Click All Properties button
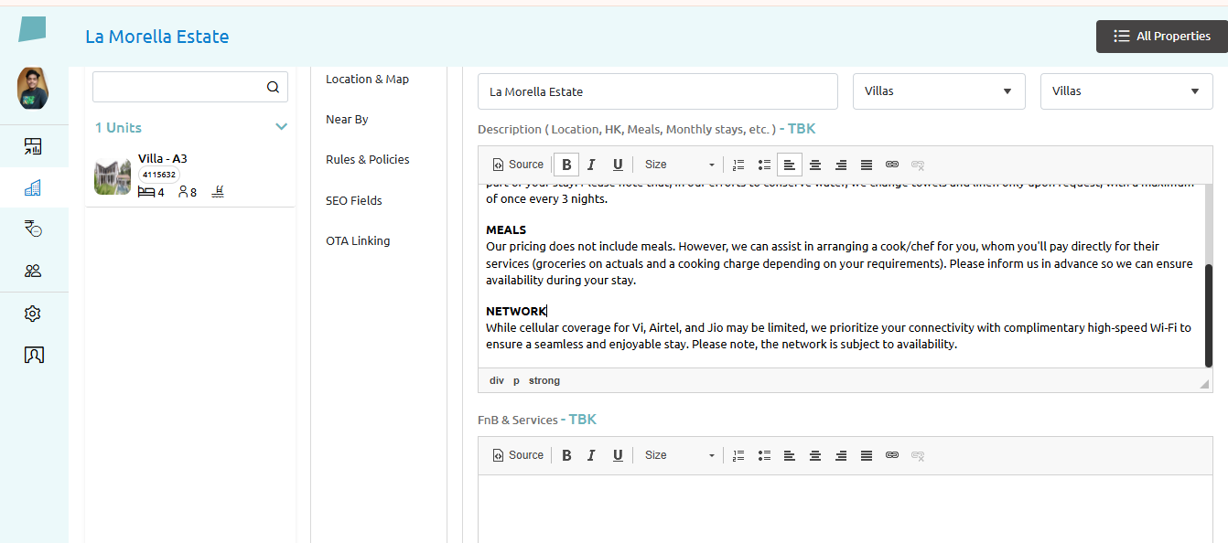Image resolution: width=1228 pixels, height=543 pixels. tap(1161, 37)
